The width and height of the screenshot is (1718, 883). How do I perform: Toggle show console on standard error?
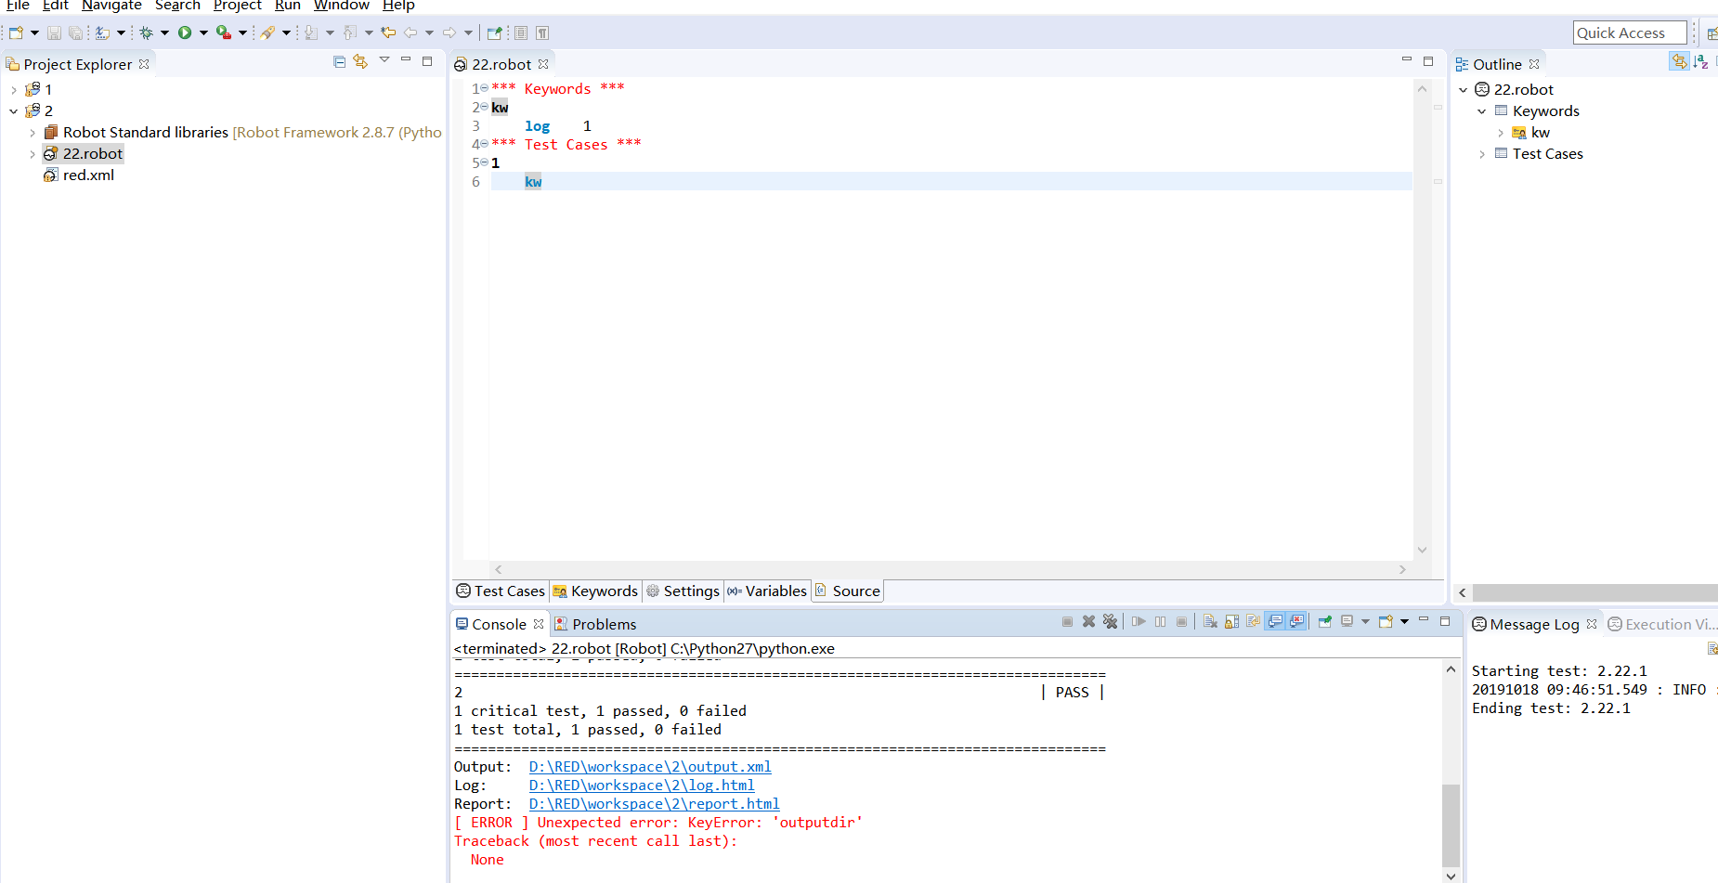(x=1297, y=621)
